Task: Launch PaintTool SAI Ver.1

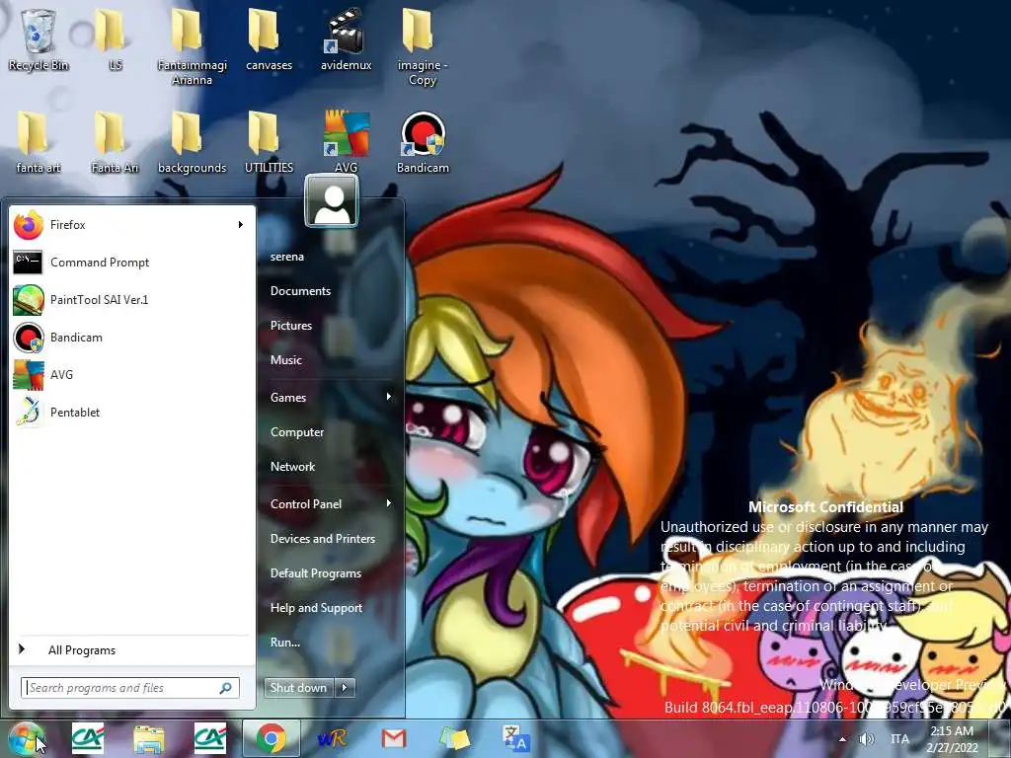Action: coord(132,300)
